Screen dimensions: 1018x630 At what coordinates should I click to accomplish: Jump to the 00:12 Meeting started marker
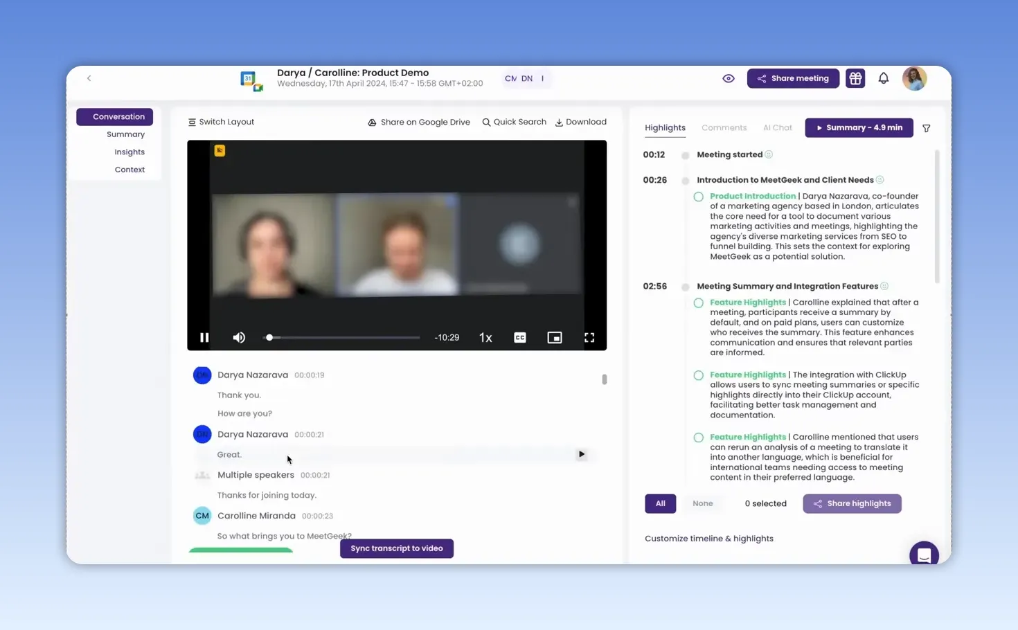pos(654,154)
